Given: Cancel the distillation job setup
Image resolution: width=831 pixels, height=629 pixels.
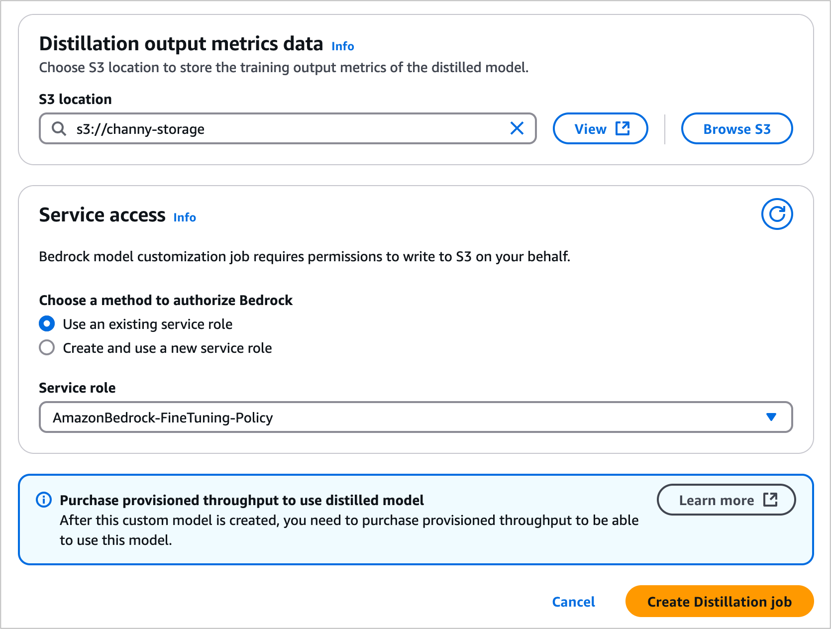Looking at the screenshot, I should [x=573, y=602].
